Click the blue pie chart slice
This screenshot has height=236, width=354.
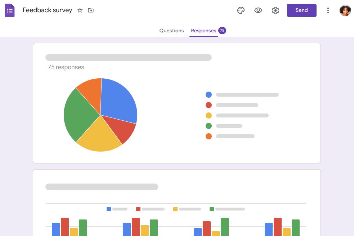119,100
